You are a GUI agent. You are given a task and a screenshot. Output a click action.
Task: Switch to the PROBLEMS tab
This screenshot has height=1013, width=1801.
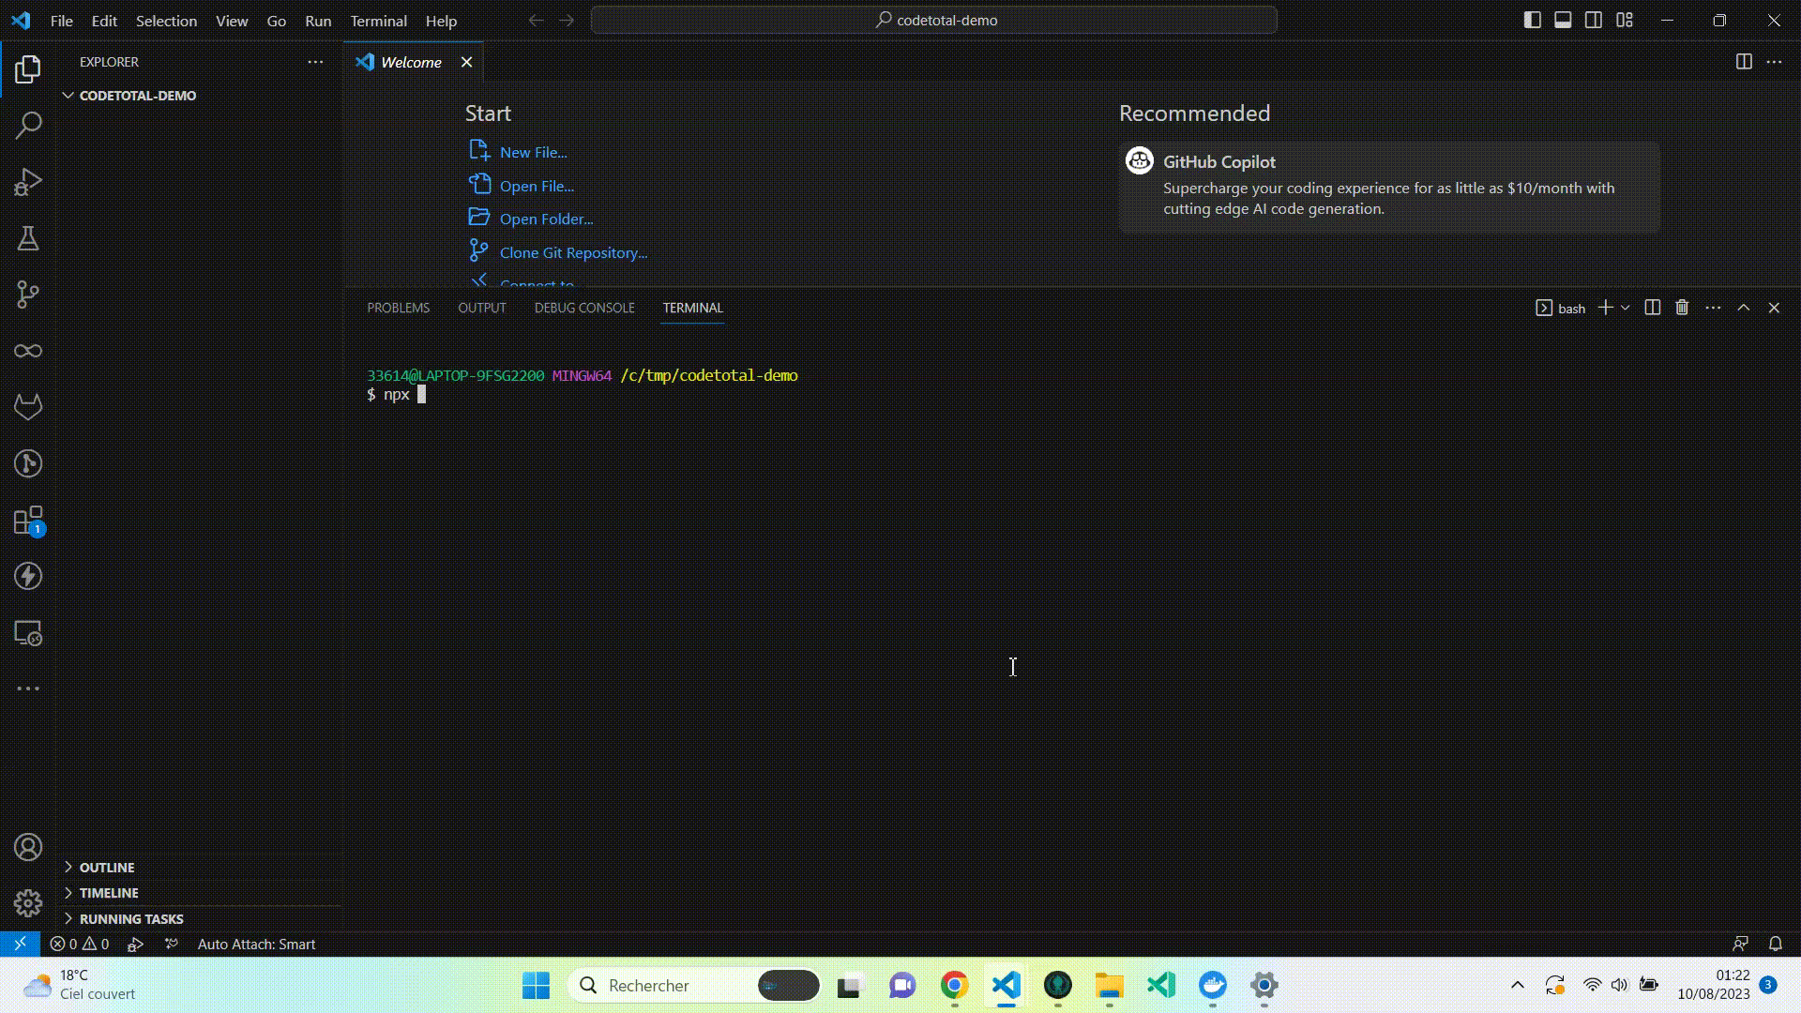click(398, 308)
